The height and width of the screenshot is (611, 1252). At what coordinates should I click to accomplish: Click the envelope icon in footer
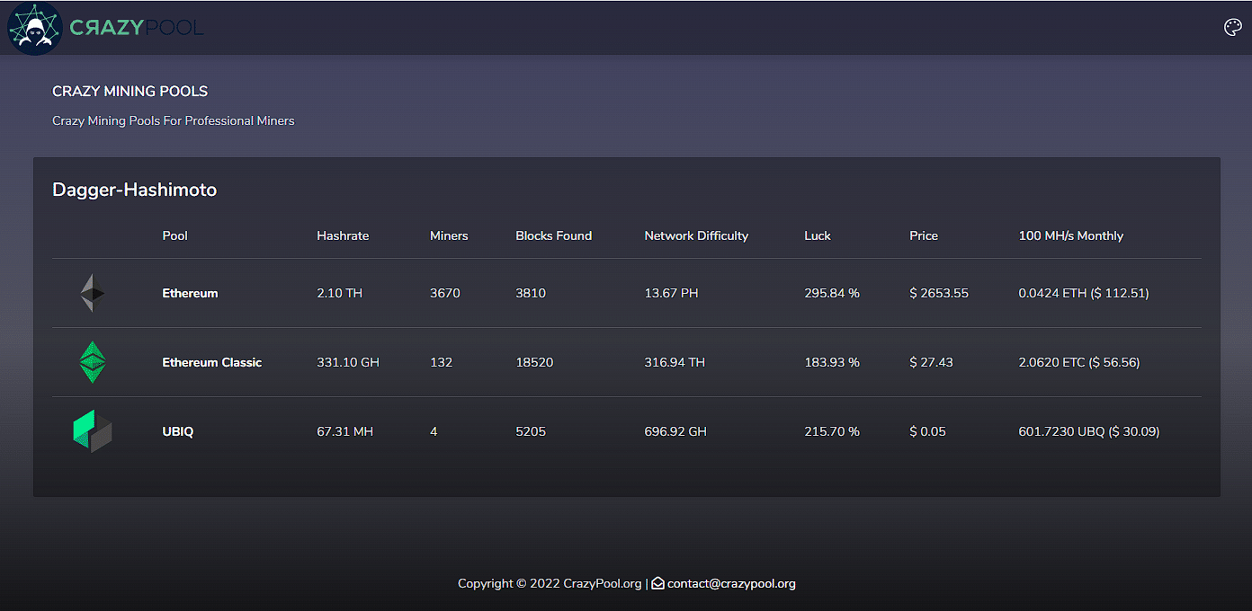[x=657, y=583]
